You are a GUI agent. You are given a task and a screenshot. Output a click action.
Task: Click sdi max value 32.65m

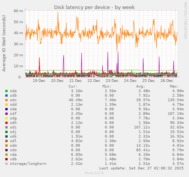click(x=177, y=127)
